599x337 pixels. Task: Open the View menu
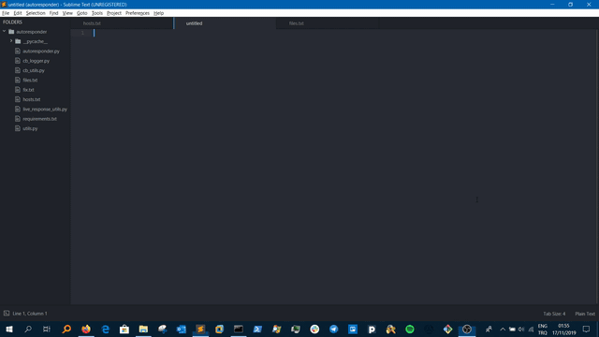[67, 13]
